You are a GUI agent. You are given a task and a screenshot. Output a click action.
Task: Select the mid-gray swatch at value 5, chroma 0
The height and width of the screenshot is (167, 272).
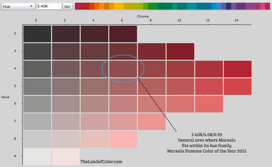tap(37, 86)
